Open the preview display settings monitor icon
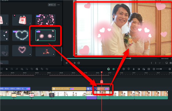The height and width of the screenshot is (111, 172). tap(167, 63)
